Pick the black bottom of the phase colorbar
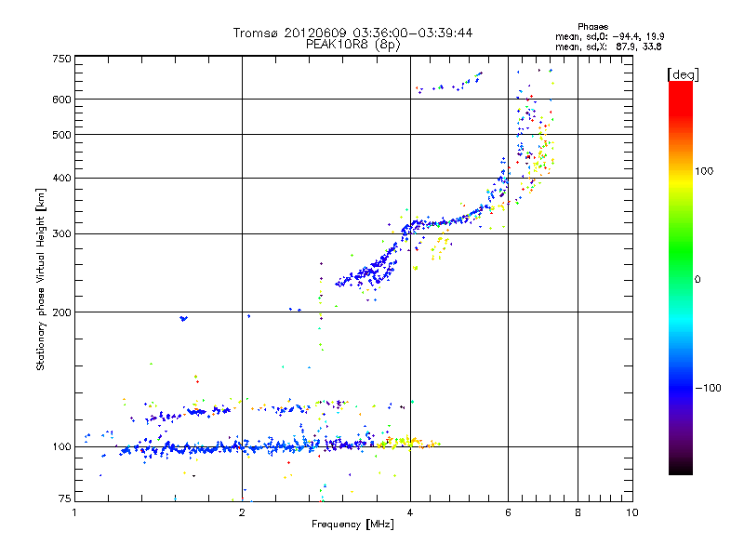The height and width of the screenshot is (558, 744). tap(681, 468)
